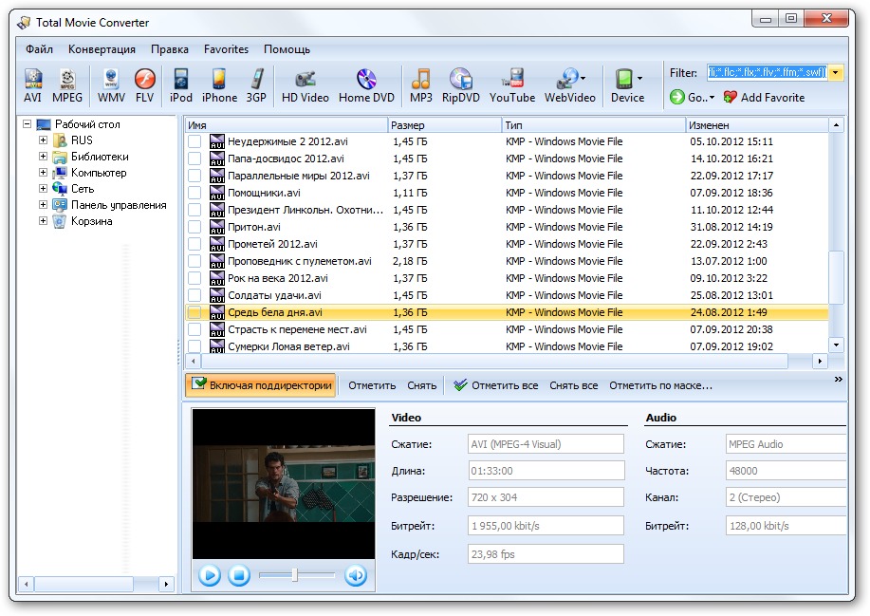Click the FLV format toolbar icon
This screenshot has height=616, width=870.
144,84
